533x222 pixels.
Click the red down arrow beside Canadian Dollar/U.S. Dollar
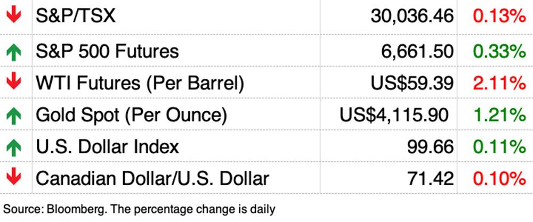click(14, 177)
